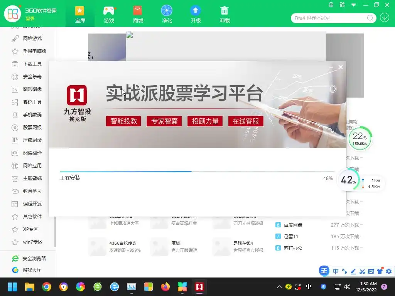Open 游戏大厅 from the sidebar bottom

point(27,270)
